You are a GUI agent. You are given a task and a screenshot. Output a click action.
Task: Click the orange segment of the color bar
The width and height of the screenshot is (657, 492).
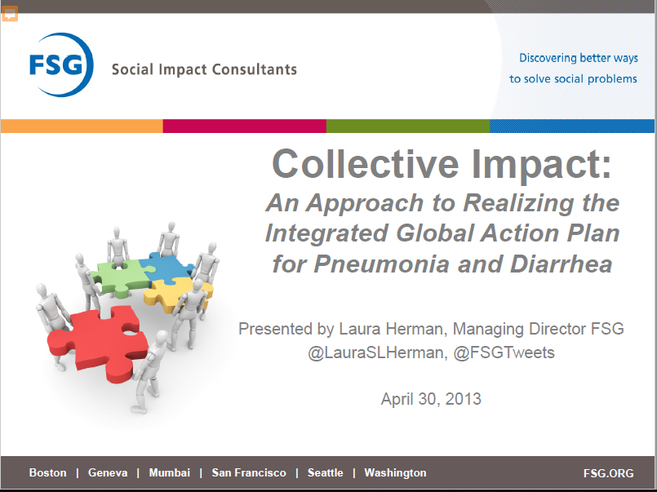82,126
